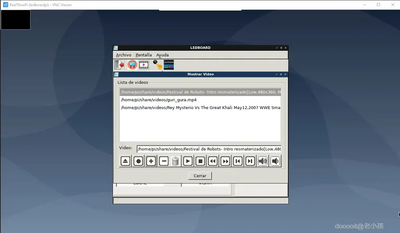
Task: Click the Video path input field
Action: 209,149
